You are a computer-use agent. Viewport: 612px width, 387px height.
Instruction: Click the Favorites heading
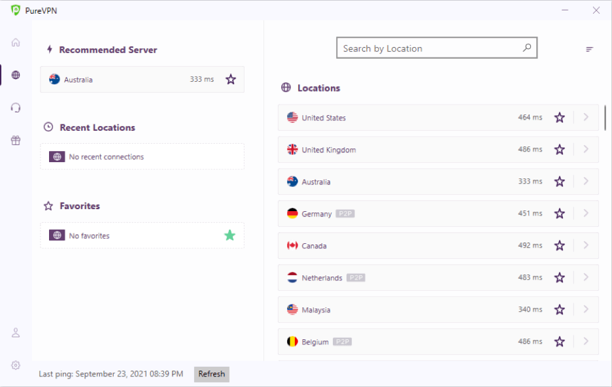(80, 205)
